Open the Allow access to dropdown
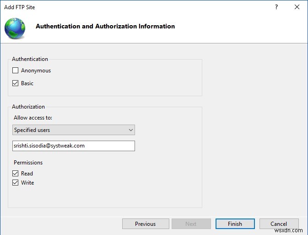Screen dimensions: 308x235 click(74, 130)
